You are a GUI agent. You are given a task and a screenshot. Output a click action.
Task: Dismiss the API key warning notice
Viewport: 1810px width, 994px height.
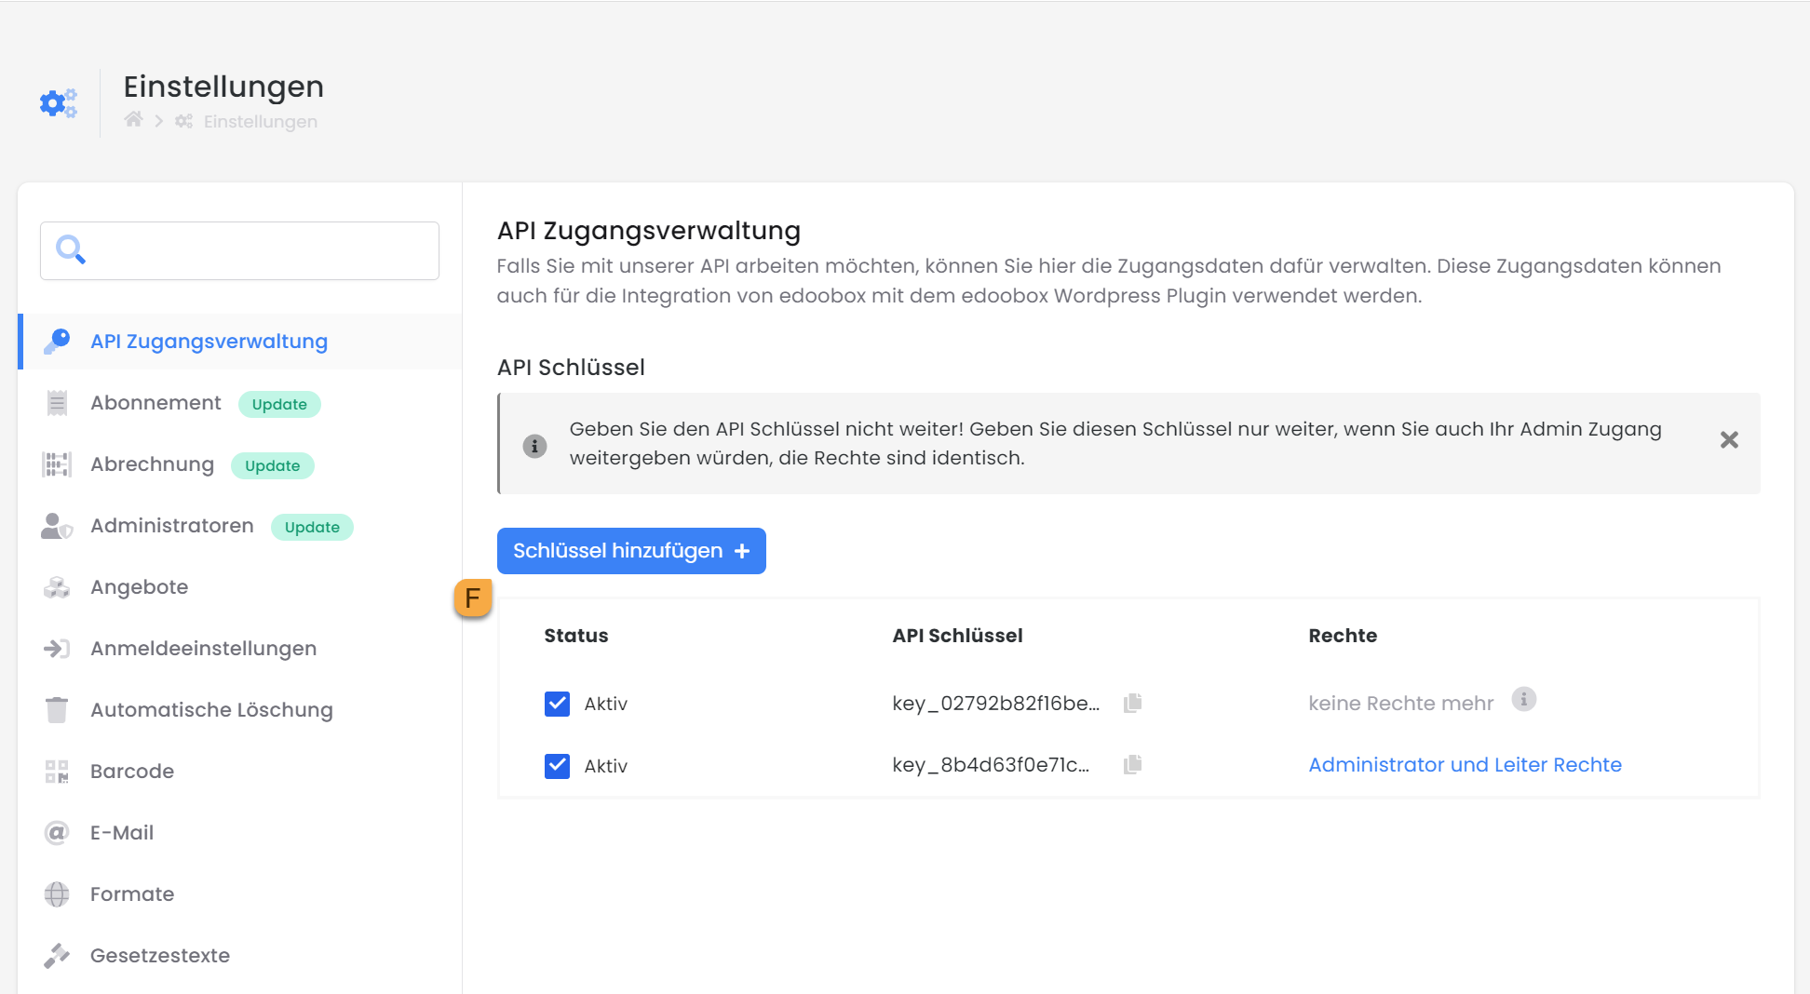pos(1729,440)
